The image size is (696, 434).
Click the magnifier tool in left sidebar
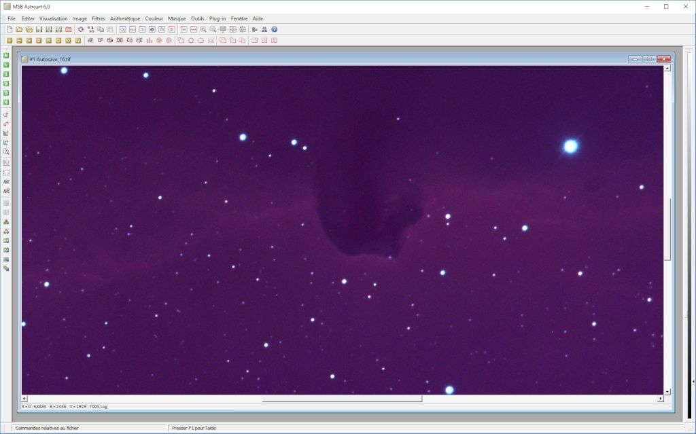(x=6, y=151)
